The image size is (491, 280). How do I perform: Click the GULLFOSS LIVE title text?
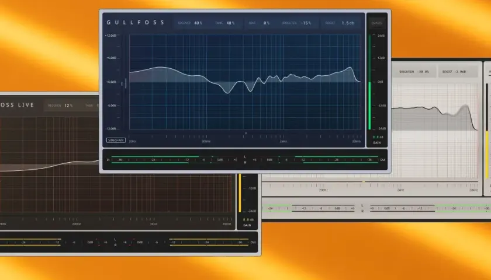click(17, 105)
